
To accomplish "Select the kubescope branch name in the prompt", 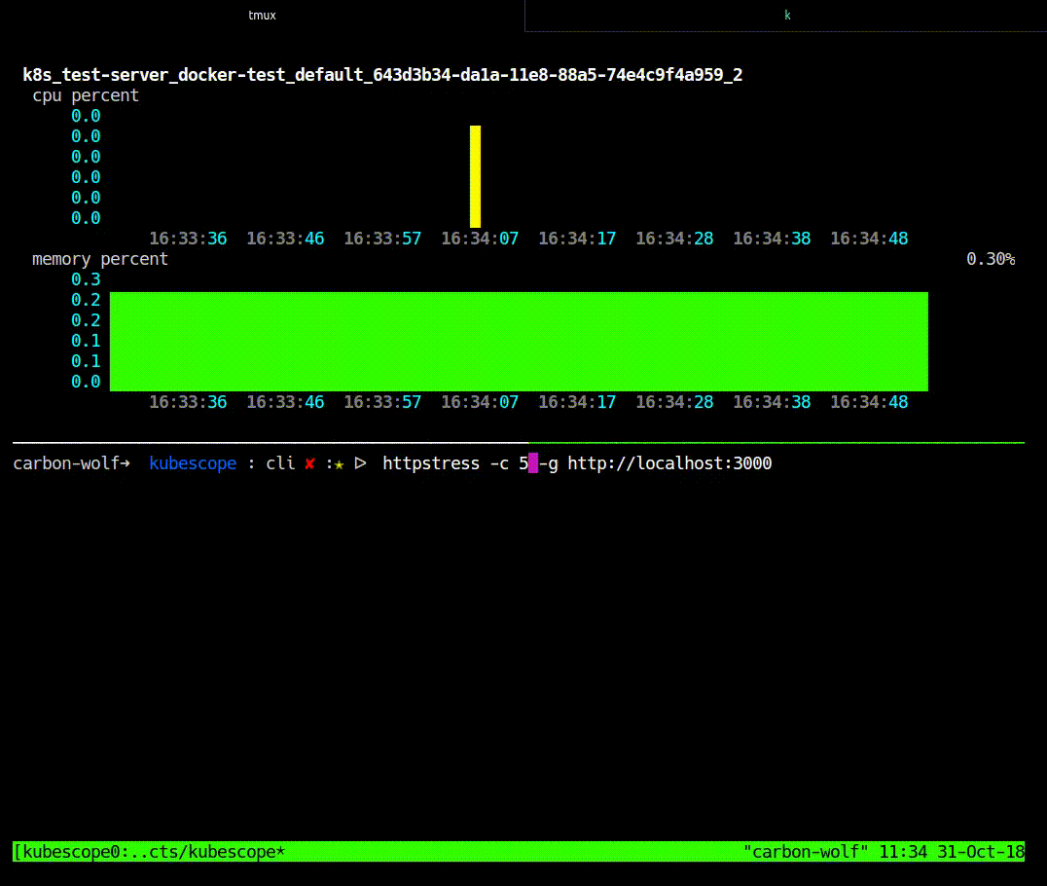I will pos(193,462).
